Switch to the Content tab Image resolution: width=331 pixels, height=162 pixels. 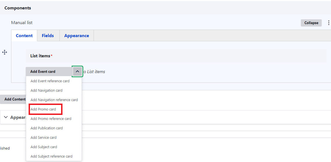tap(24, 36)
